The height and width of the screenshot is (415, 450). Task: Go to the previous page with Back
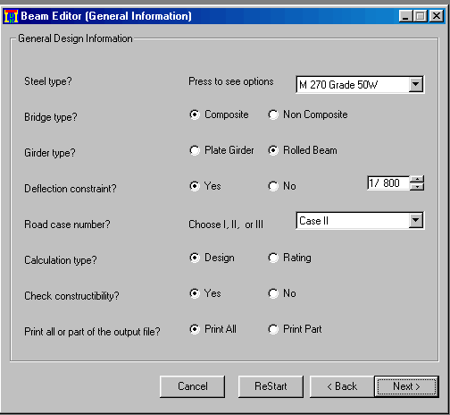point(342,386)
